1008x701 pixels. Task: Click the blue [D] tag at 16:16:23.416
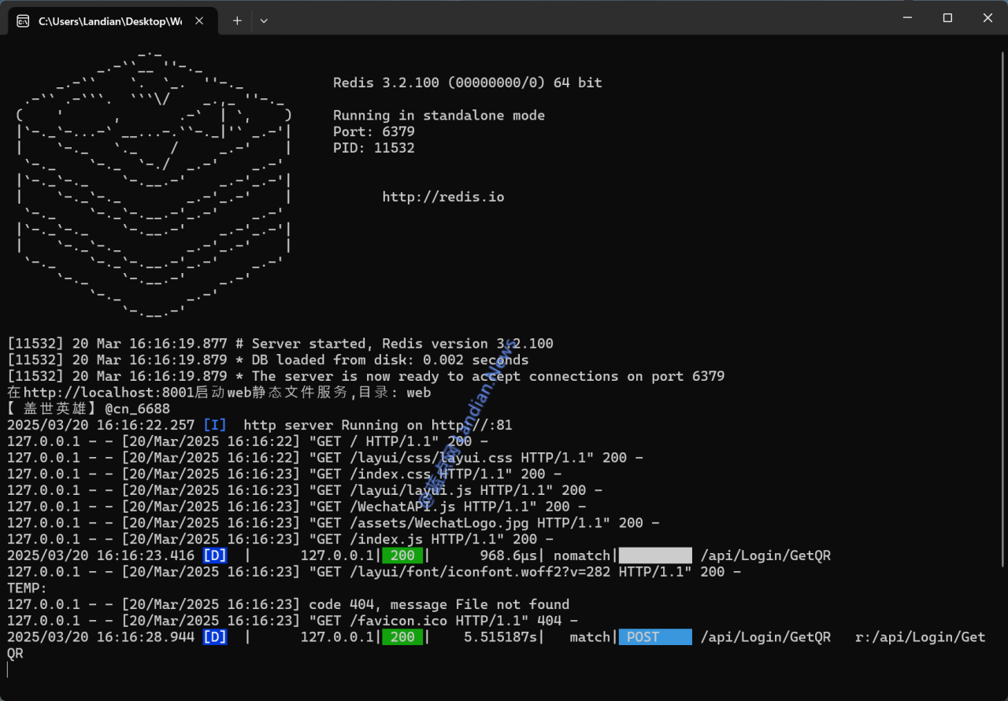pyautogui.click(x=215, y=555)
